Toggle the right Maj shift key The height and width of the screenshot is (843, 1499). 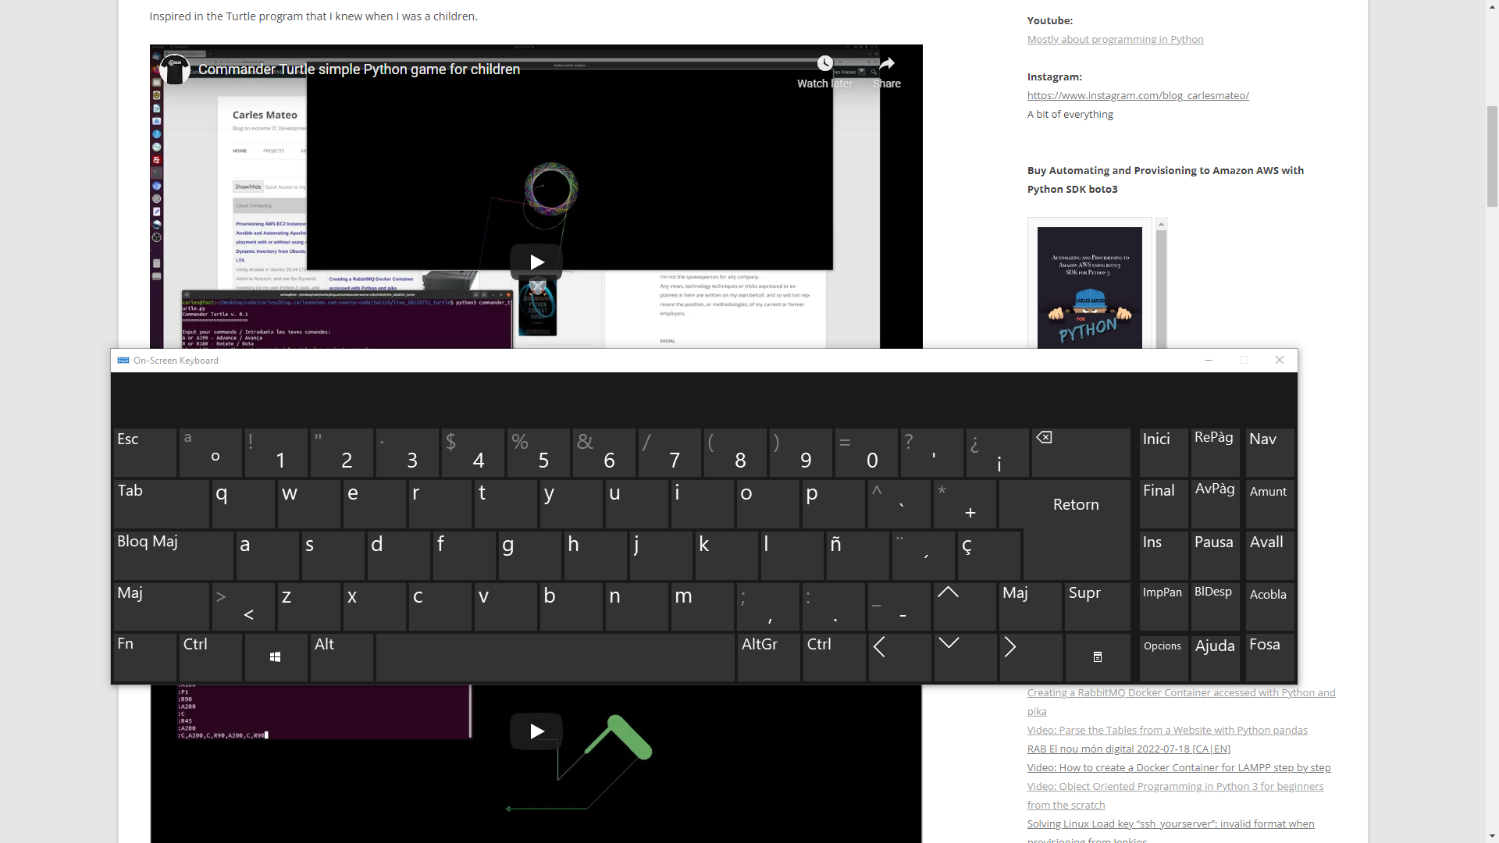[x=1030, y=606]
